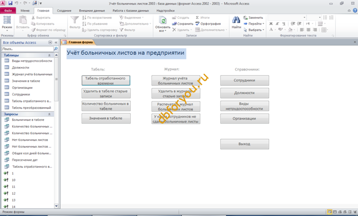358x216 pixels.
Task: Click the Организации button on form
Action: pos(244,119)
